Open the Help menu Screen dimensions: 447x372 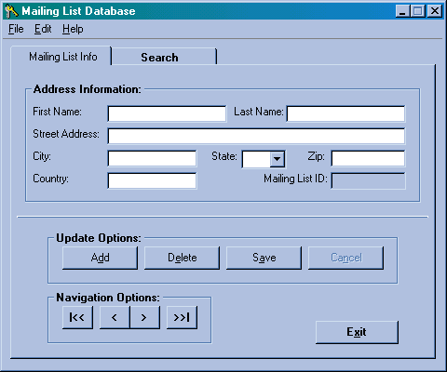[x=73, y=29]
